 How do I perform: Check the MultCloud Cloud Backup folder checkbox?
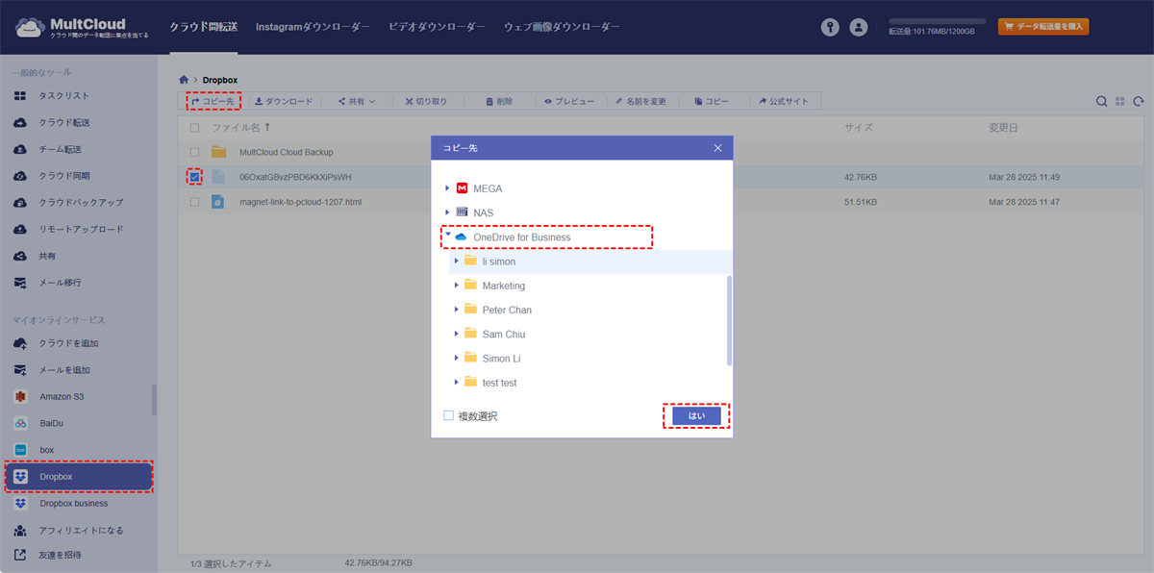195,152
